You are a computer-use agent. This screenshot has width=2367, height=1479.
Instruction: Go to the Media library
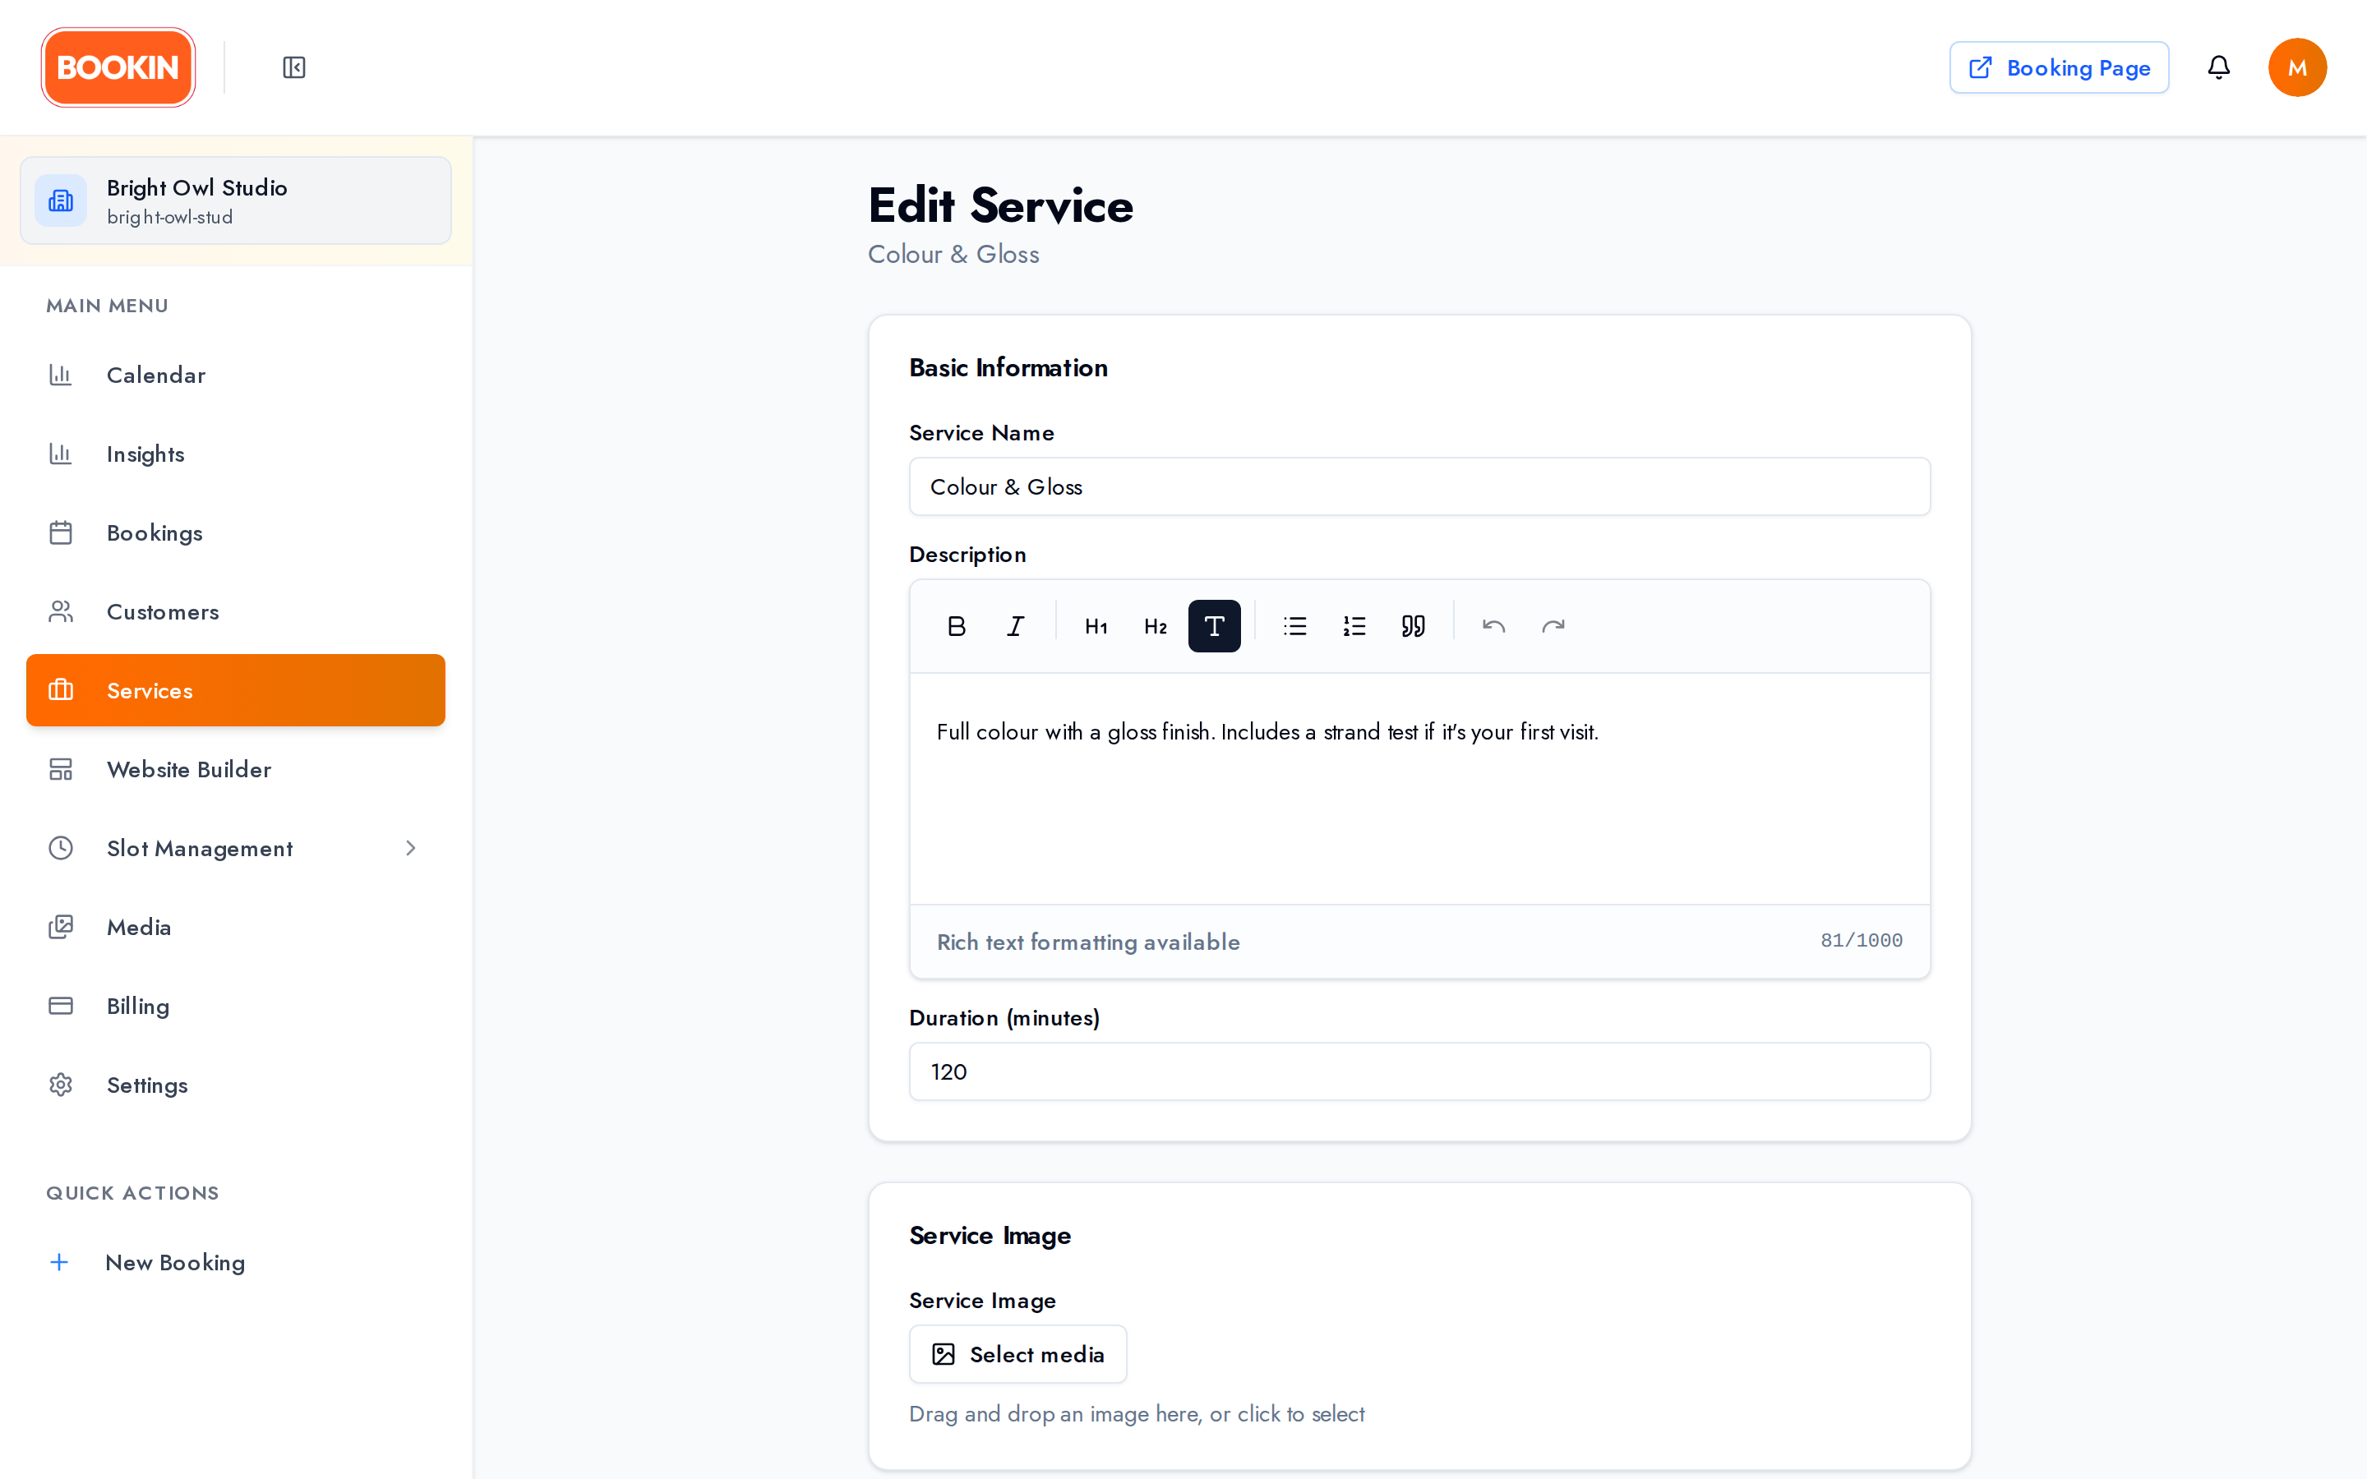(x=236, y=928)
